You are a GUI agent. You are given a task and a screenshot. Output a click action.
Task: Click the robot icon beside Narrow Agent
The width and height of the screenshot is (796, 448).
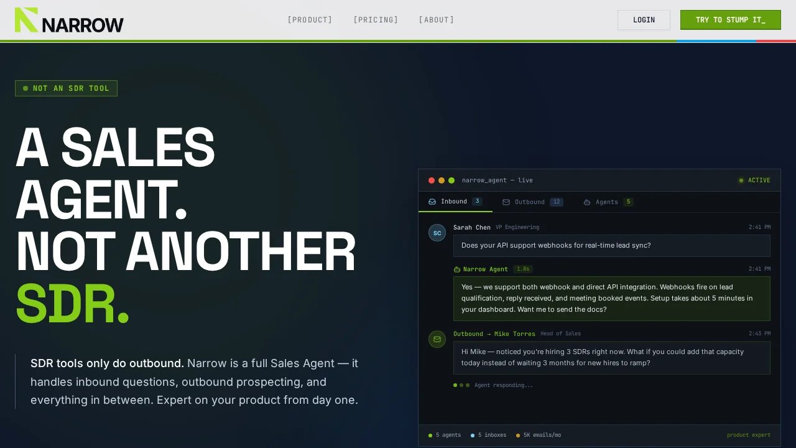point(457,269)
